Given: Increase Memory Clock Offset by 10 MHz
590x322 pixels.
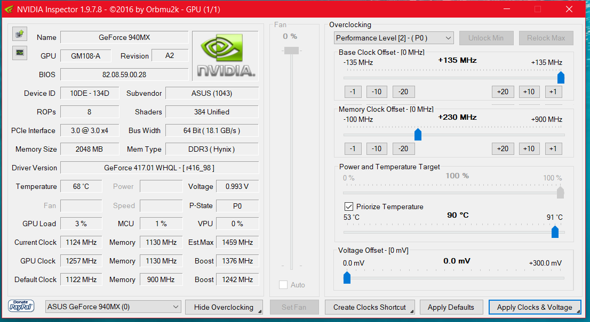Looking at the screenshot, I should coord(529,148).
